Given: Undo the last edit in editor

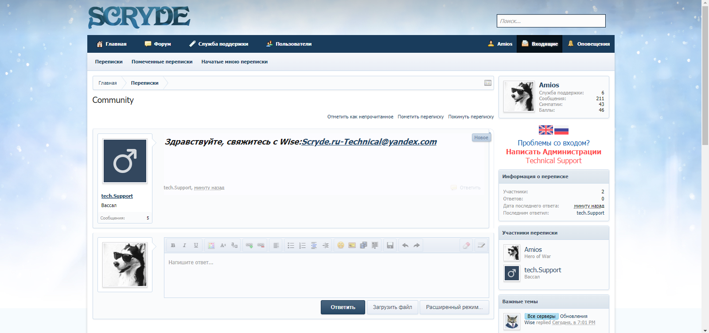Looking at the screenshot, I should pos(405,245).
